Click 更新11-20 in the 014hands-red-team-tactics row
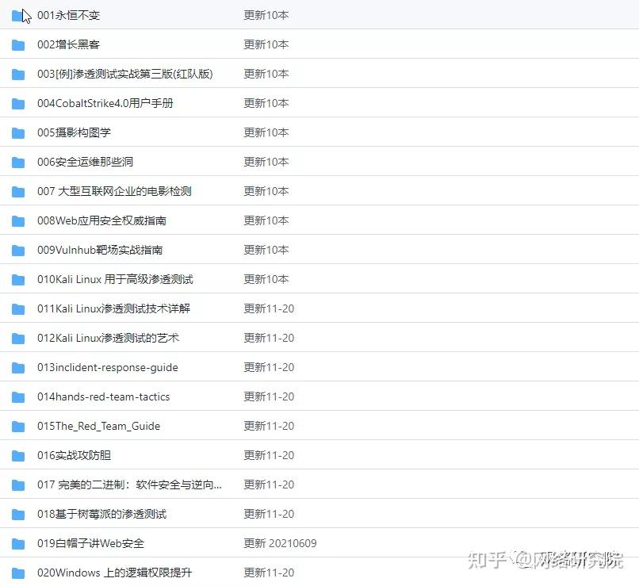This screenshot has width=639, height=586. tap(269, 396)
